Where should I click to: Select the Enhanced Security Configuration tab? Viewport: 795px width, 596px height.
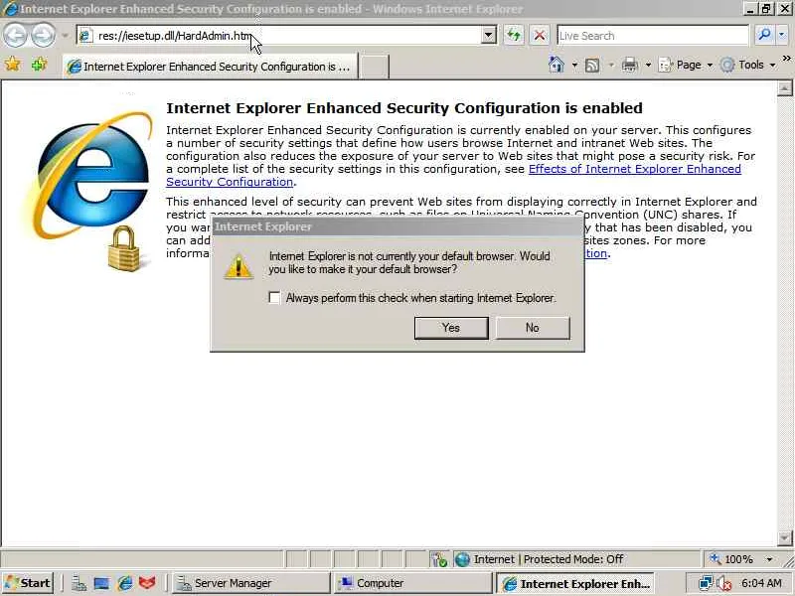coord(210,67)
